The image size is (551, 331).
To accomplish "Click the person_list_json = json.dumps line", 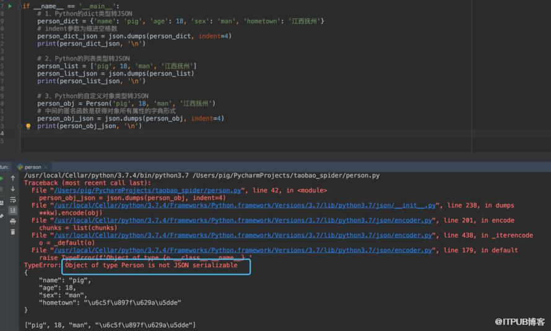I will pos(116,74).
